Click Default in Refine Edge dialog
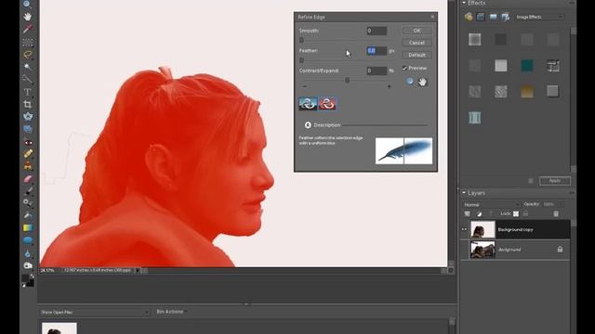 tap(416, 55)
